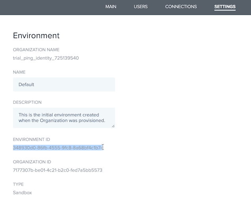Viewport: 251px width, 201px height.
Task: Click the TYPE label
Action: [x=18, y=184]
